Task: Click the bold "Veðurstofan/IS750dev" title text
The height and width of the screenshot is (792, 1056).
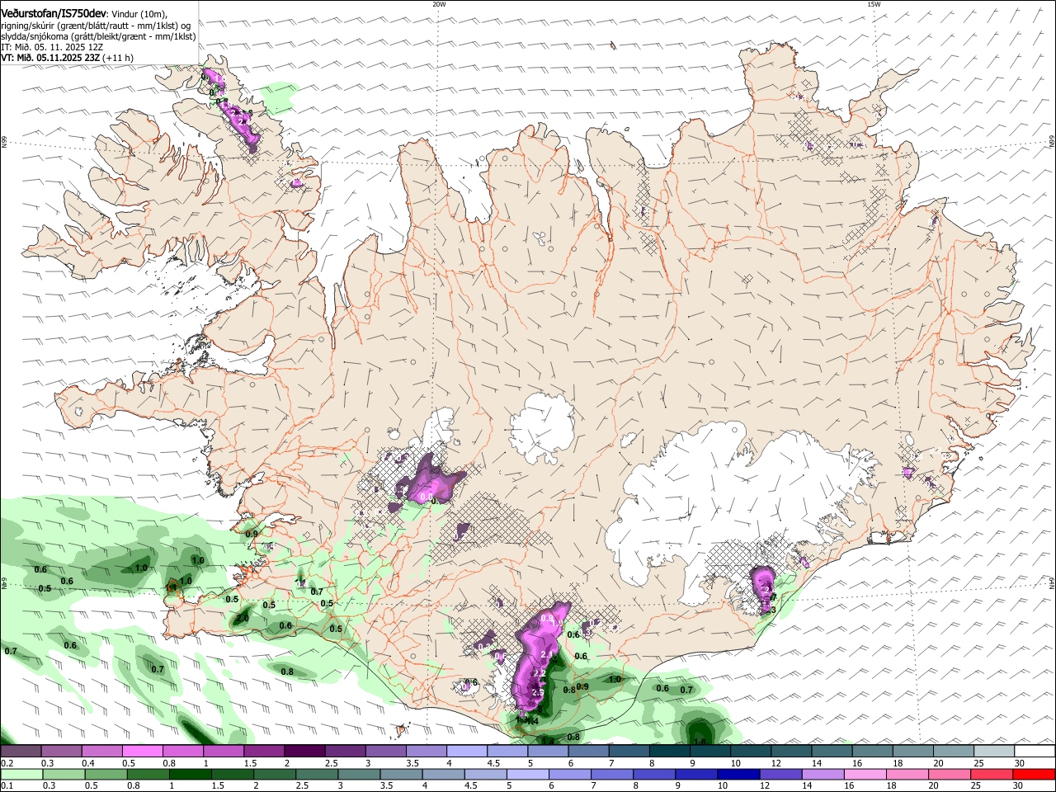Action: point(54,12)
